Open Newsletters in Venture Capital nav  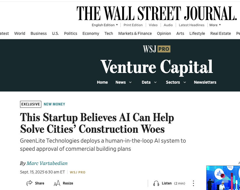[x=205, y=82]
